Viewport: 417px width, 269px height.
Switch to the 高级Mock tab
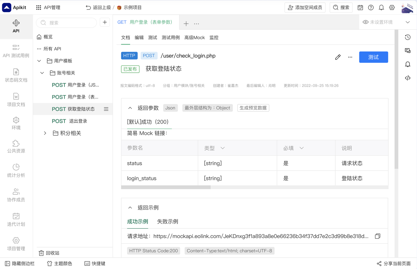194,37
